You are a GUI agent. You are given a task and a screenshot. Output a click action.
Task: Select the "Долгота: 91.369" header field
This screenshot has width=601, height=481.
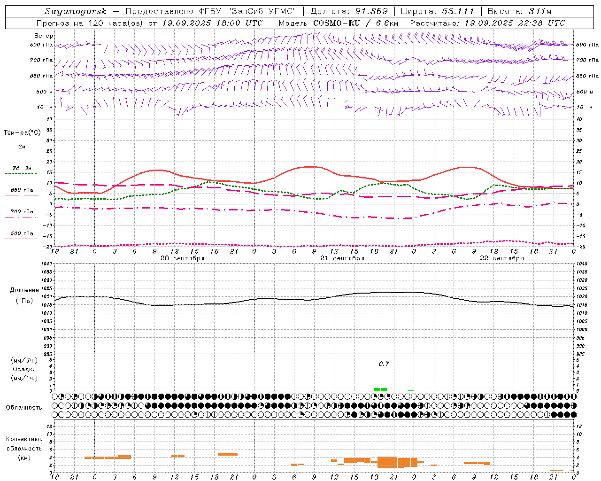pyautogui.click(x=349, y=11)
